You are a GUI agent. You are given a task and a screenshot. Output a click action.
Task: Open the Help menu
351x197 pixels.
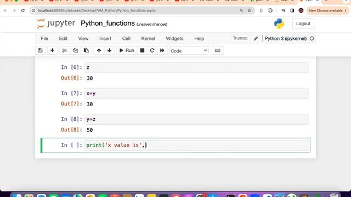point(199,38)
